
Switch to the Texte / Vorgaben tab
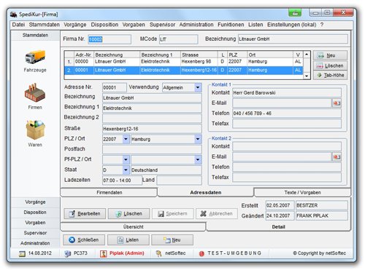pos(302,192)
